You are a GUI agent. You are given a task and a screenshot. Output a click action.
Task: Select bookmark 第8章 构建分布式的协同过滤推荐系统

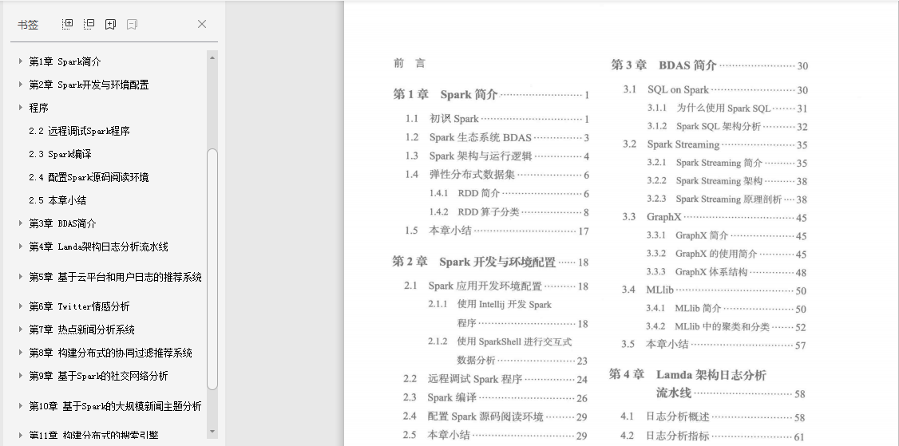click(111, 353)
